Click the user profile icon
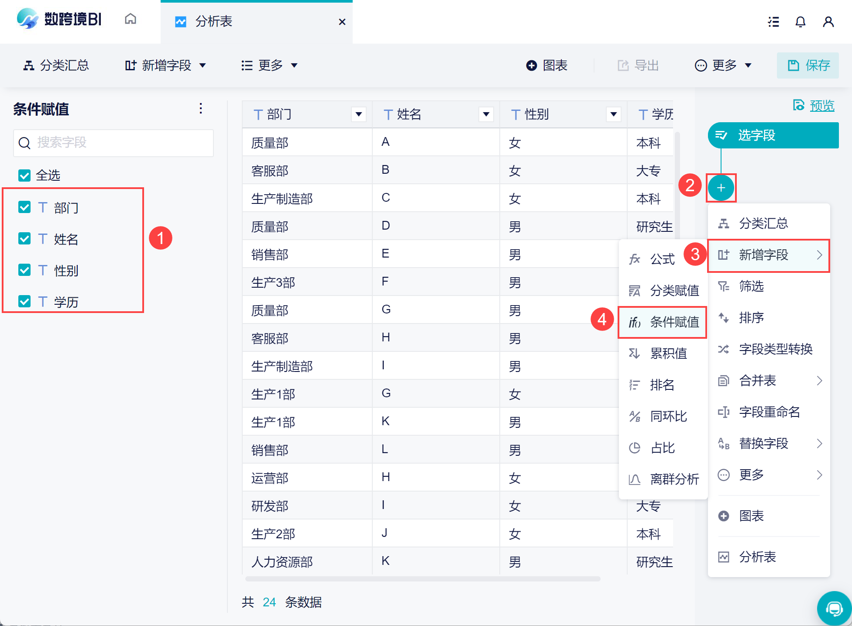The height and width of the screenshot is (626, 852). point(828,22)
